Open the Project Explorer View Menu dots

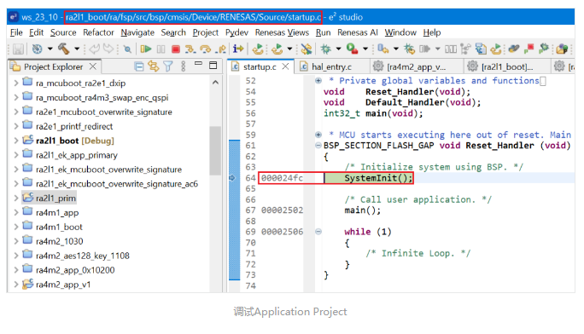click(183, 66)
